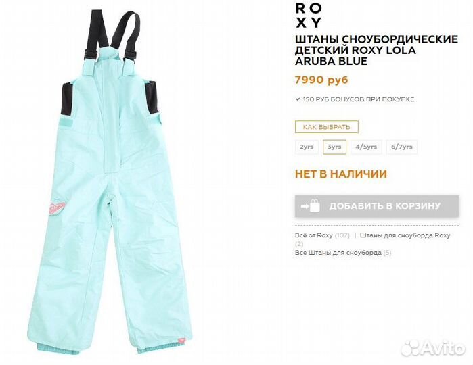Open the КАК ВЫБРАТЬ size guide
This screenshot has width=473, height=365.
click(x=327, y=127)
